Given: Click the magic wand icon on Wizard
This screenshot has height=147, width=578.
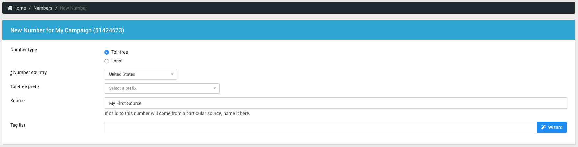Looking at the screenshot, I should pyautogui.click(x=543, y=127).
